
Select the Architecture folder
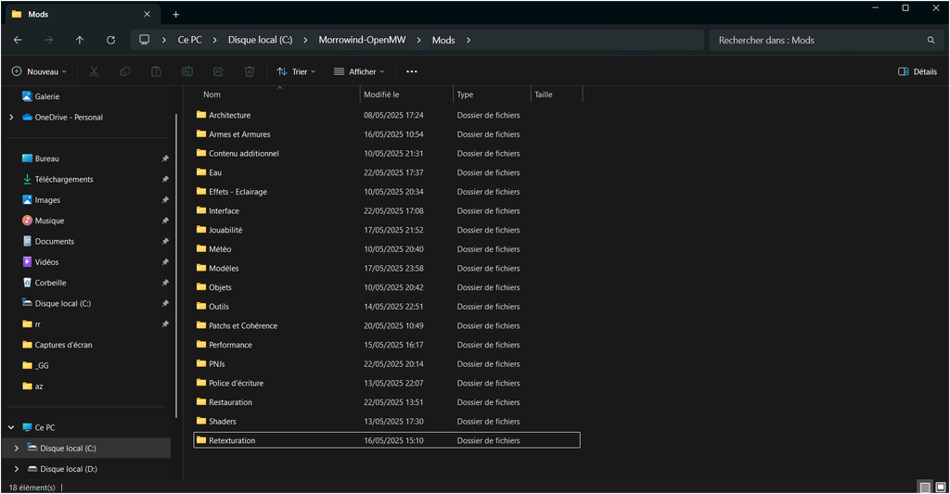click(387, 115)
